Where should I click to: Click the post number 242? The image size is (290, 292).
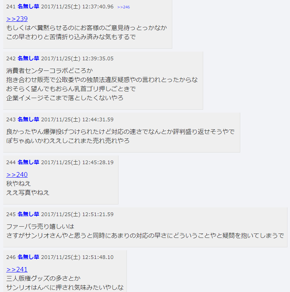point(11,59)
